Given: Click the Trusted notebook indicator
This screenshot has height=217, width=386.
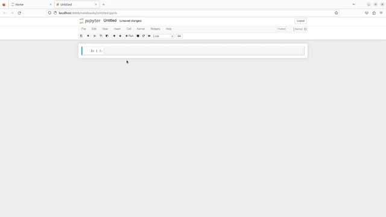Looking at the screenshot, I should [x=282, y=29].
